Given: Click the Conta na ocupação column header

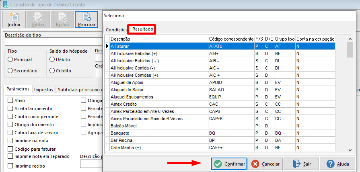Looking at the screenshot, I should 315,39.
